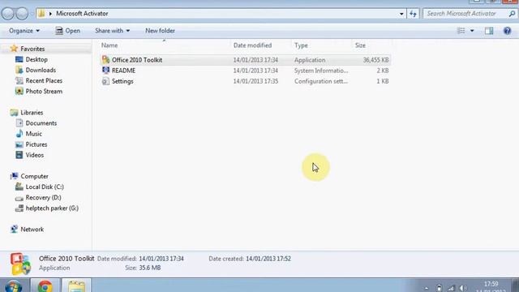The width and height of the screenshot is (519, 292).
Task: Click the volume speaker tray icon
Action: click(x=463, y=289)
